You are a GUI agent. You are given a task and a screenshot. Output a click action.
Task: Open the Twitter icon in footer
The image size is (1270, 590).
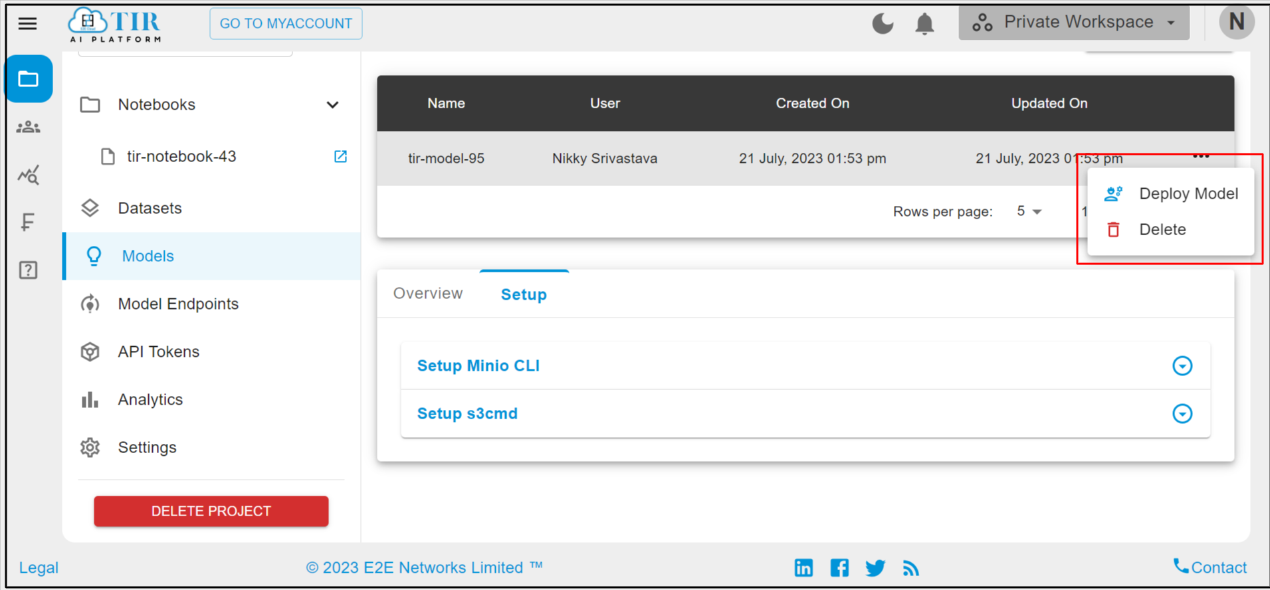tap(875, 568)
